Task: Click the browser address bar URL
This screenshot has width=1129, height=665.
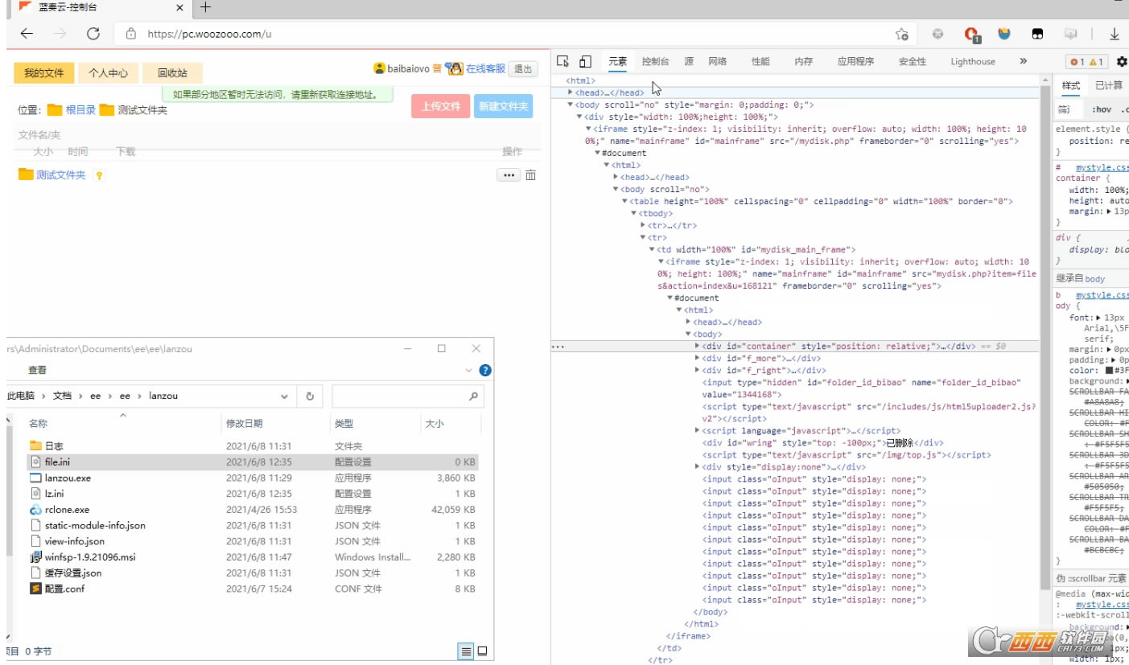Action: [x=209, y=34]
